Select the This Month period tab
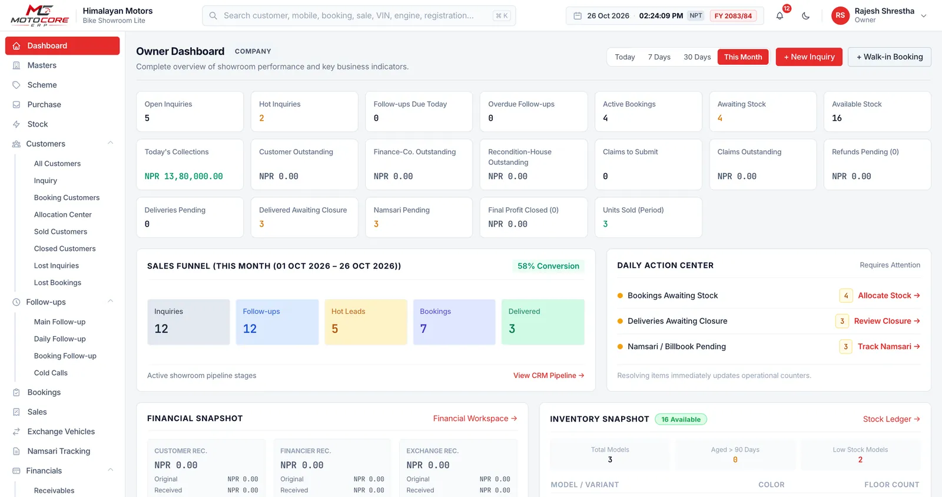942x497 pixels. (x=743, y=57)
